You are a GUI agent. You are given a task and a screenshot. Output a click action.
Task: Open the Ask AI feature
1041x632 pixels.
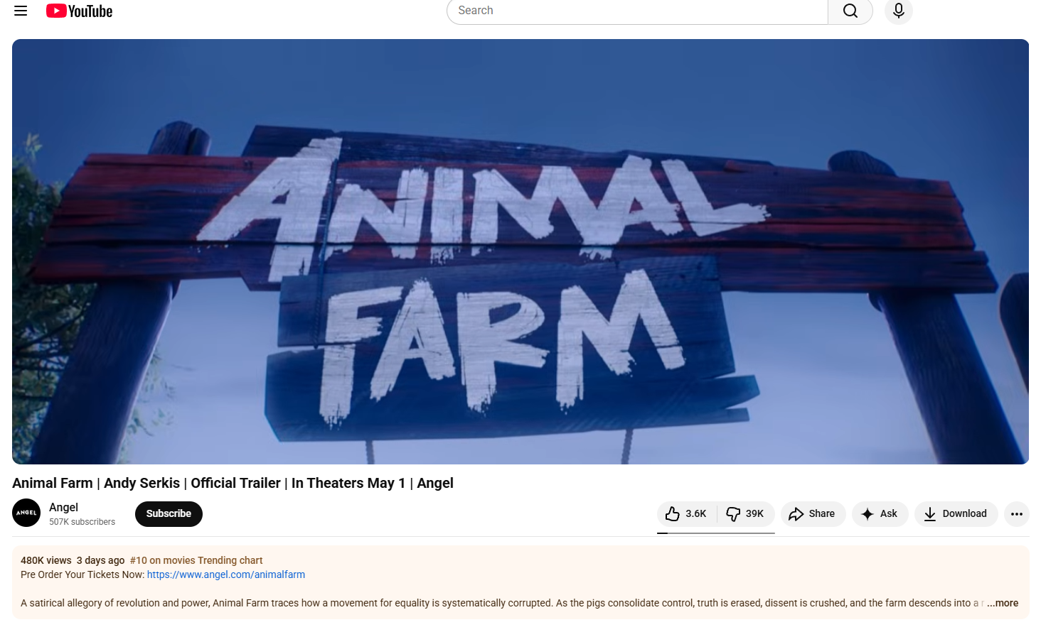[x=880, y=513]
